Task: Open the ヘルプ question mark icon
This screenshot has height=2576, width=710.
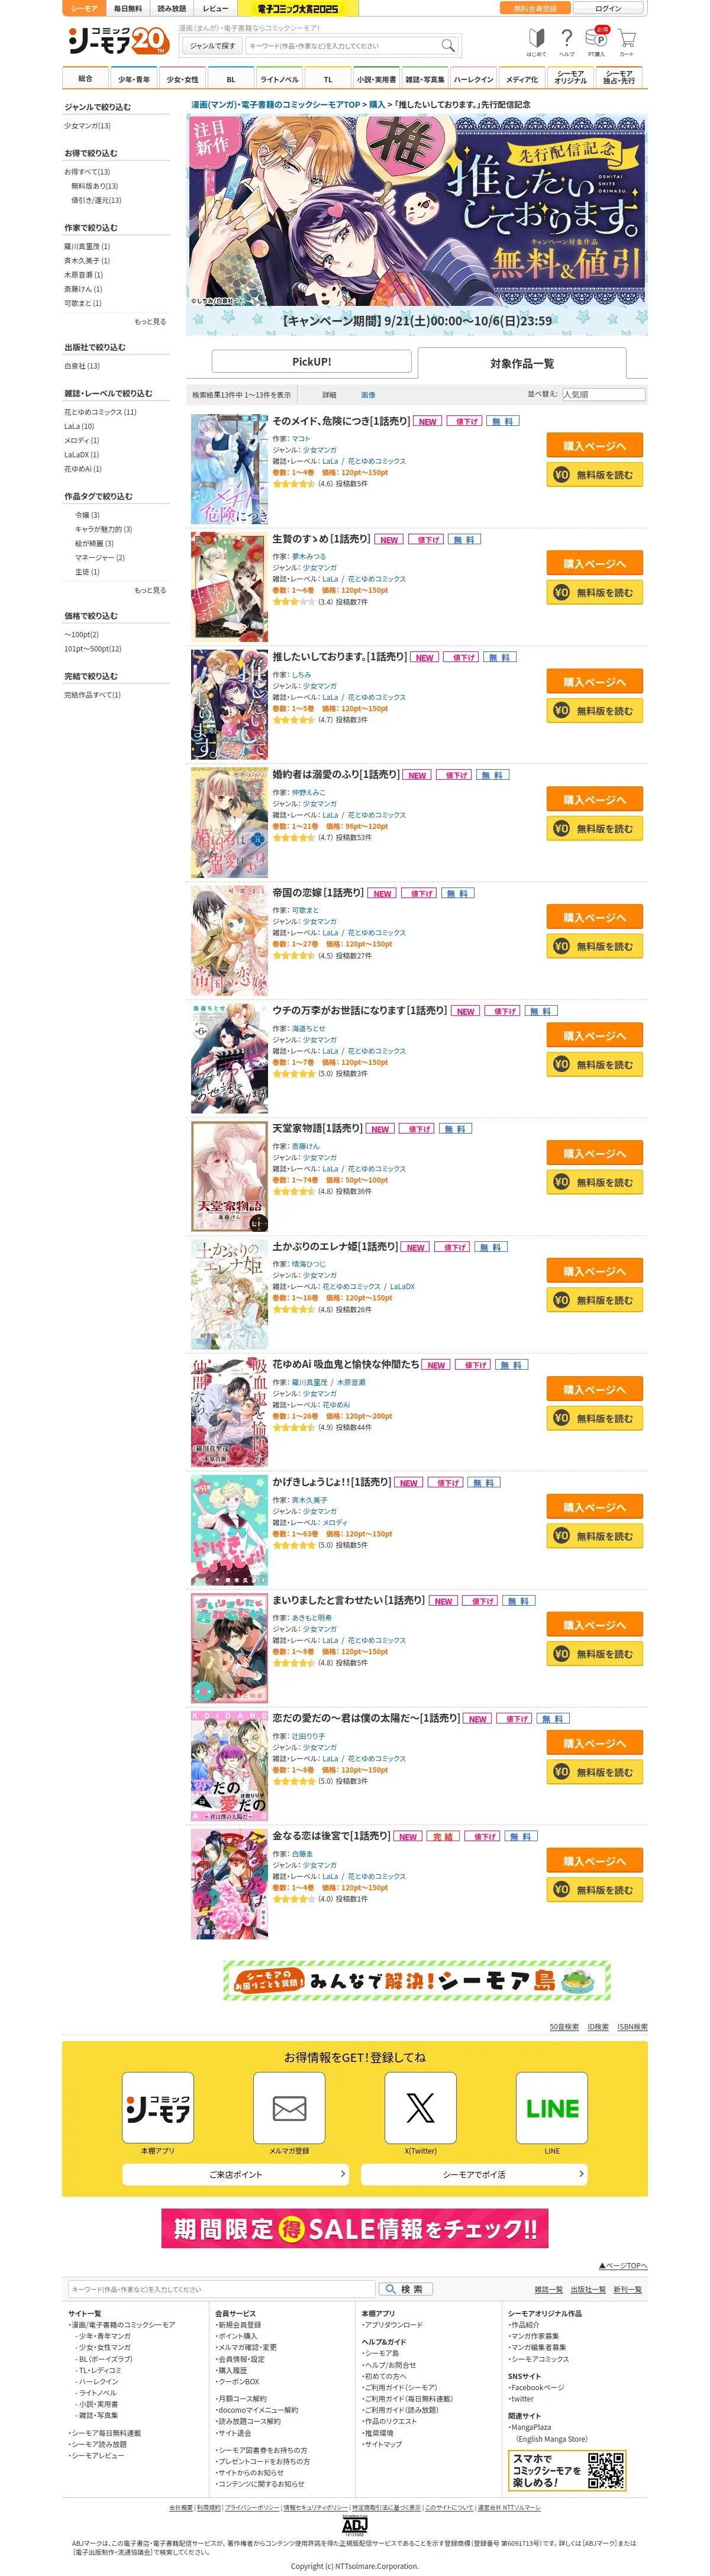Action: tap(567, 42)
